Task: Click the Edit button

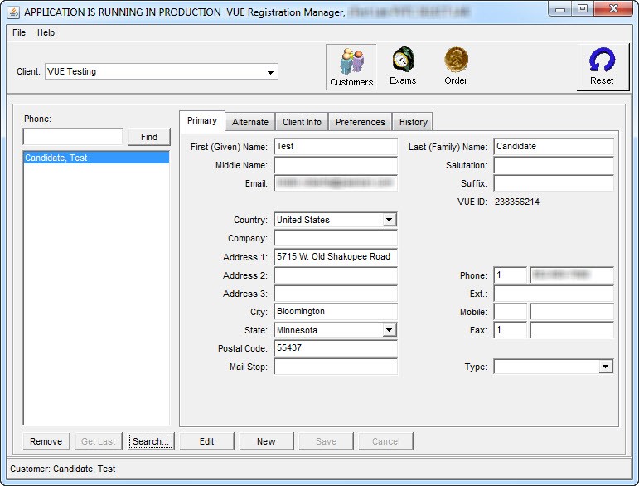Action: tap(206, 441)
